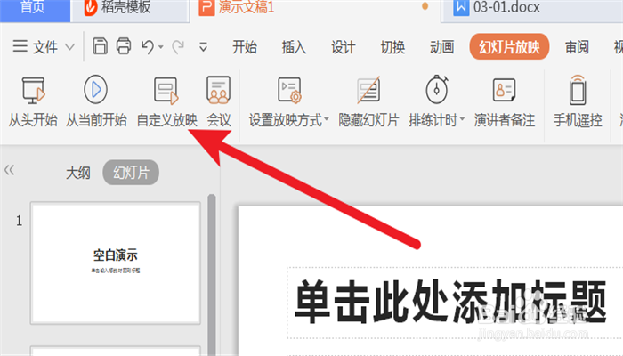Open the 设计 ribbon tab

click(344, 47)
